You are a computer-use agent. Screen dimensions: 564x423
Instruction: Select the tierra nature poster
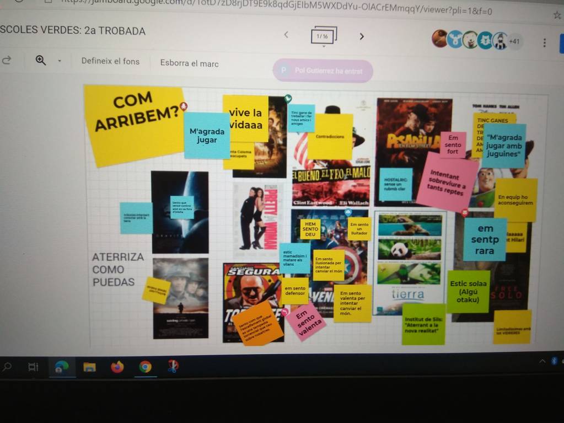click(410, 264)
